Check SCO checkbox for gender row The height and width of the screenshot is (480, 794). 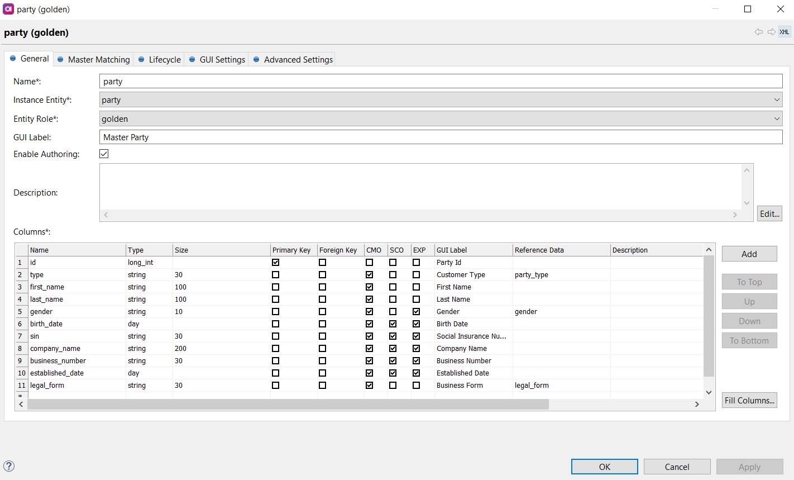pyautogui.click(x=393, y=311)
